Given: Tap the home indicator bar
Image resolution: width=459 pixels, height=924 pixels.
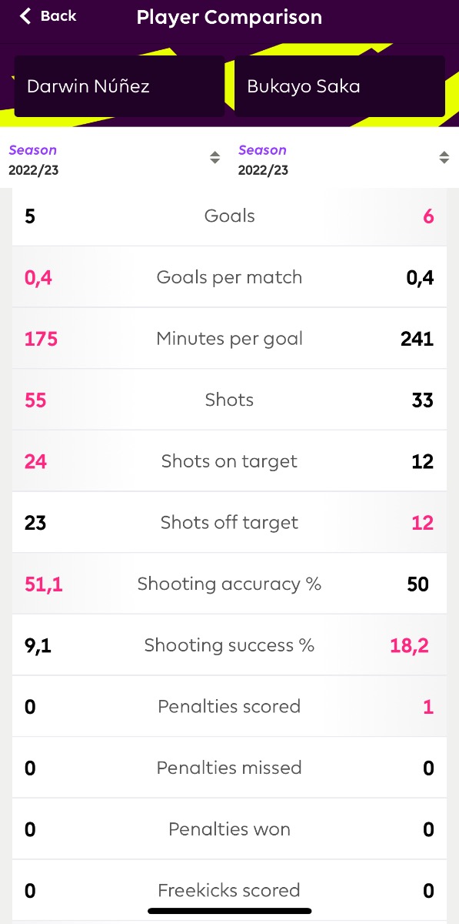Looking at the screenshot, I should [x=229, y=912].
